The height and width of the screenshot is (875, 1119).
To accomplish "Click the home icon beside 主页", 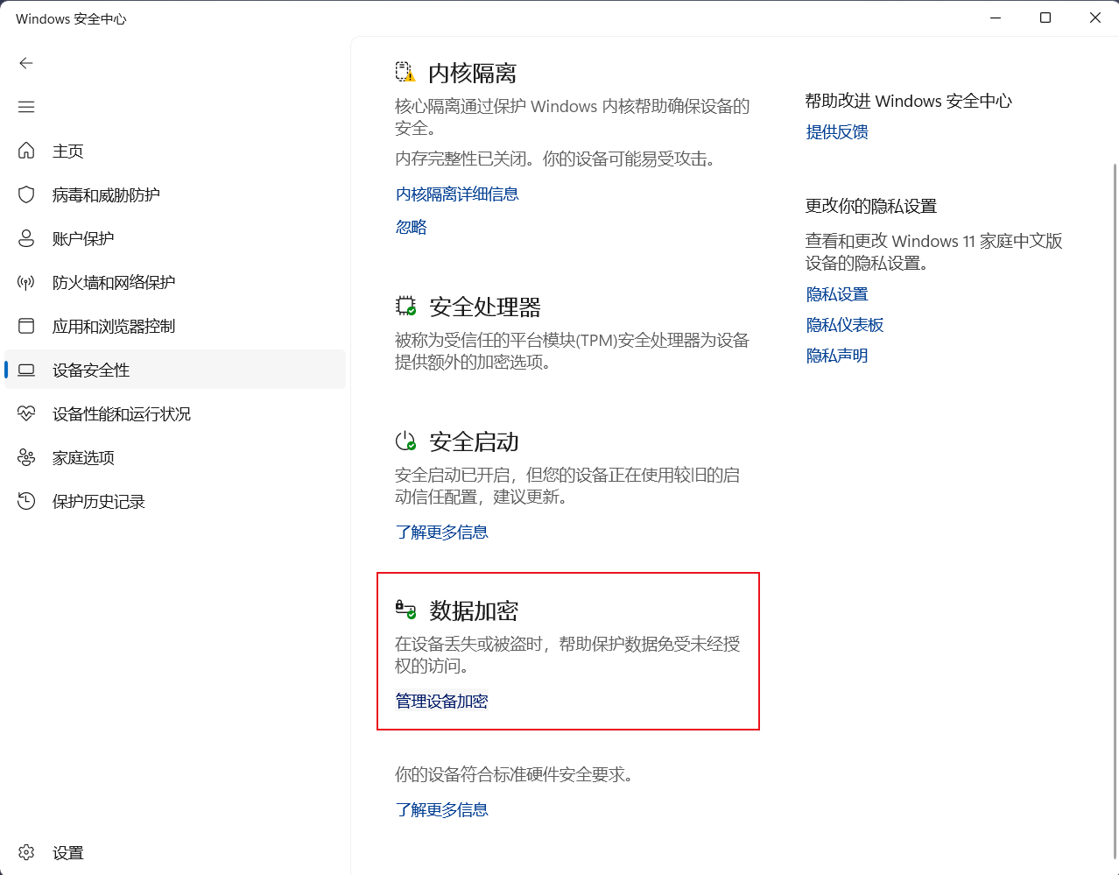I will (26, 151).
